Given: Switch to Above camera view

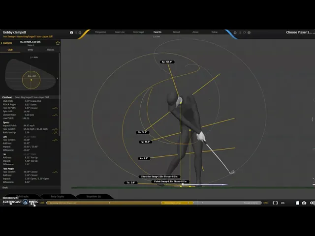Looking at the screenshot, I should click(195, 32).
